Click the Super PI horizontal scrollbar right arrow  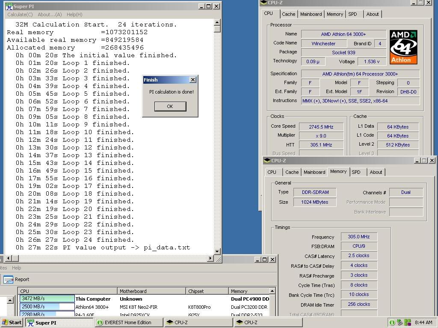point(210,258)
